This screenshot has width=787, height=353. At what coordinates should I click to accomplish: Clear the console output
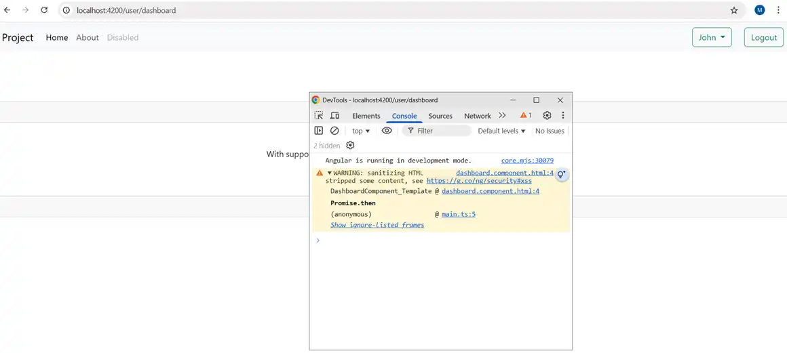pos(334,131)
